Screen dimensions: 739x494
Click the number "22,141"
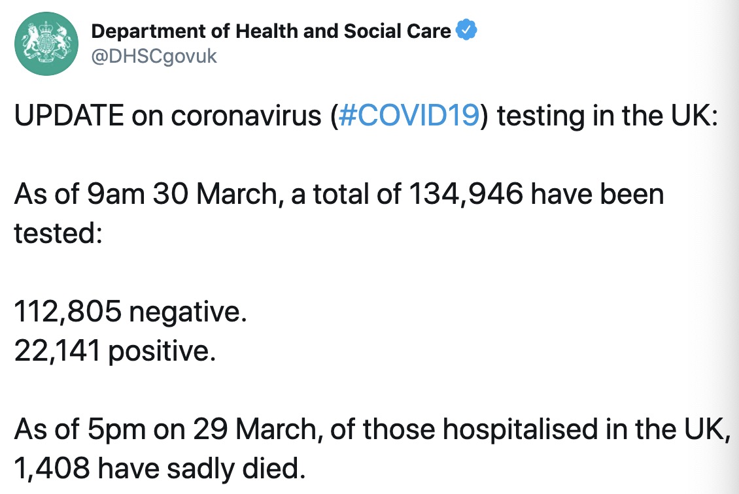pyautogui.click(x=58, y=352)
